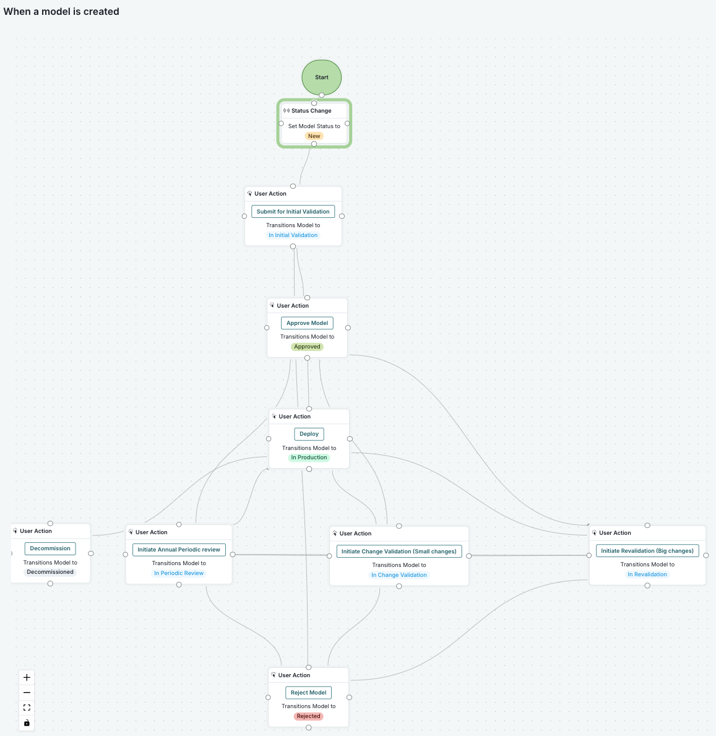
Task: Toggle the interactivity lock in canvas controls
Action: pos(26,722)
